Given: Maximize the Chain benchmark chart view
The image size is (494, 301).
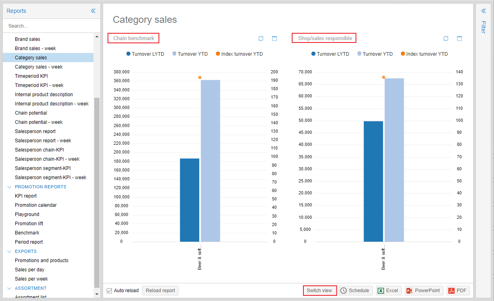Looking at the screenshot, I should tap(274, 38).
